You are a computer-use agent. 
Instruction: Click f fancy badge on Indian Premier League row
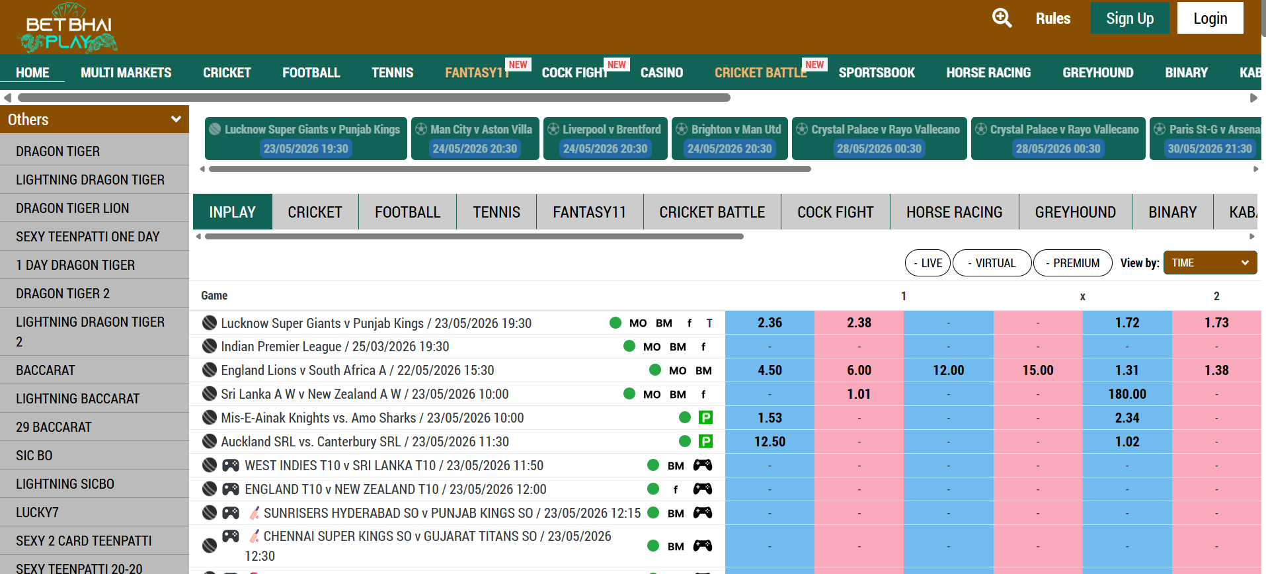[x=703, y=347]
